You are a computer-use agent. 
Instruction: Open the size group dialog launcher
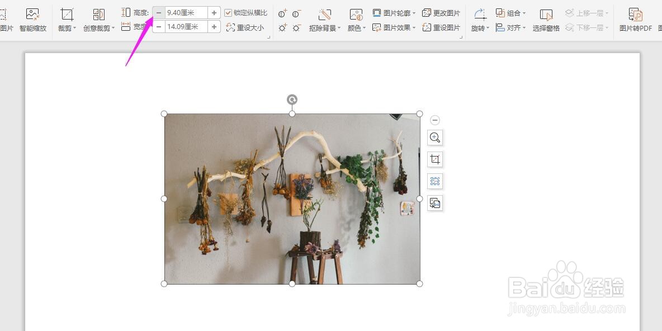(x=268, y=37)
